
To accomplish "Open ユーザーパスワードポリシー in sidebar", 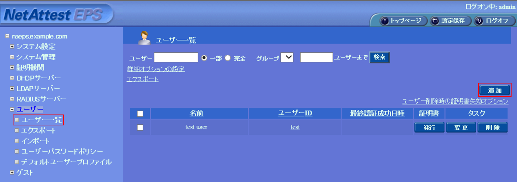I will (x=62, y=151).
